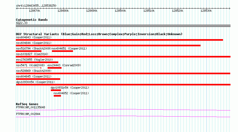The height and width of the screenshot is (132, 238).
Task: Click the red bar of nsv528869
Action: (123, 73)
